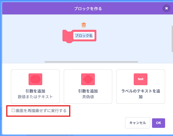The height and width of the screenshot is (136, 173).
Task: Close the ブロックを作る dialog with X
Action: tap(166, 8)
